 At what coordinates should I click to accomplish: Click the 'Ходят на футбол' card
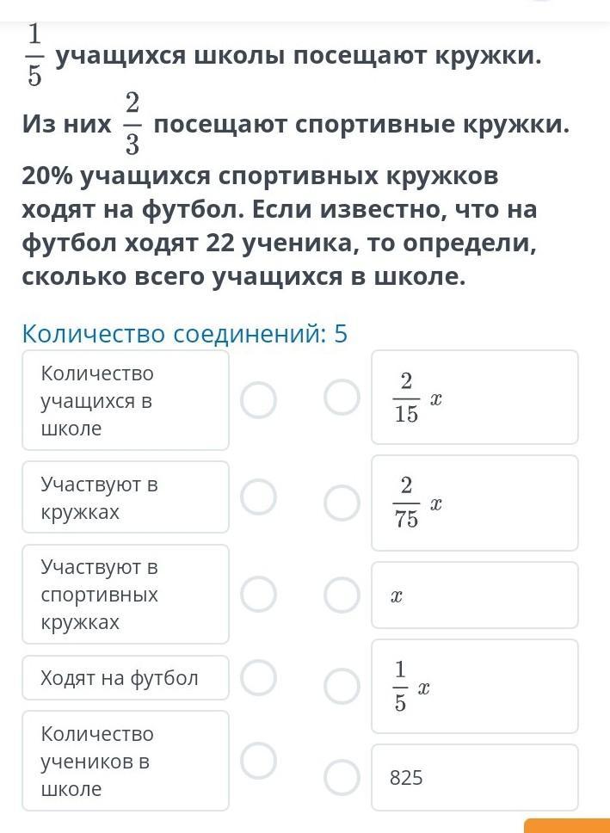126,677
